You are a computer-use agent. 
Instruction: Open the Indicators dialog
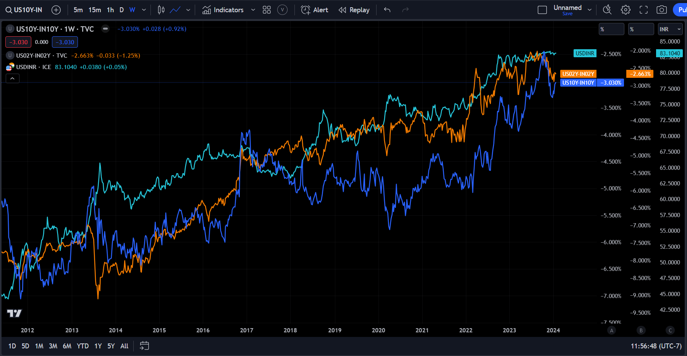pos(223,10)
